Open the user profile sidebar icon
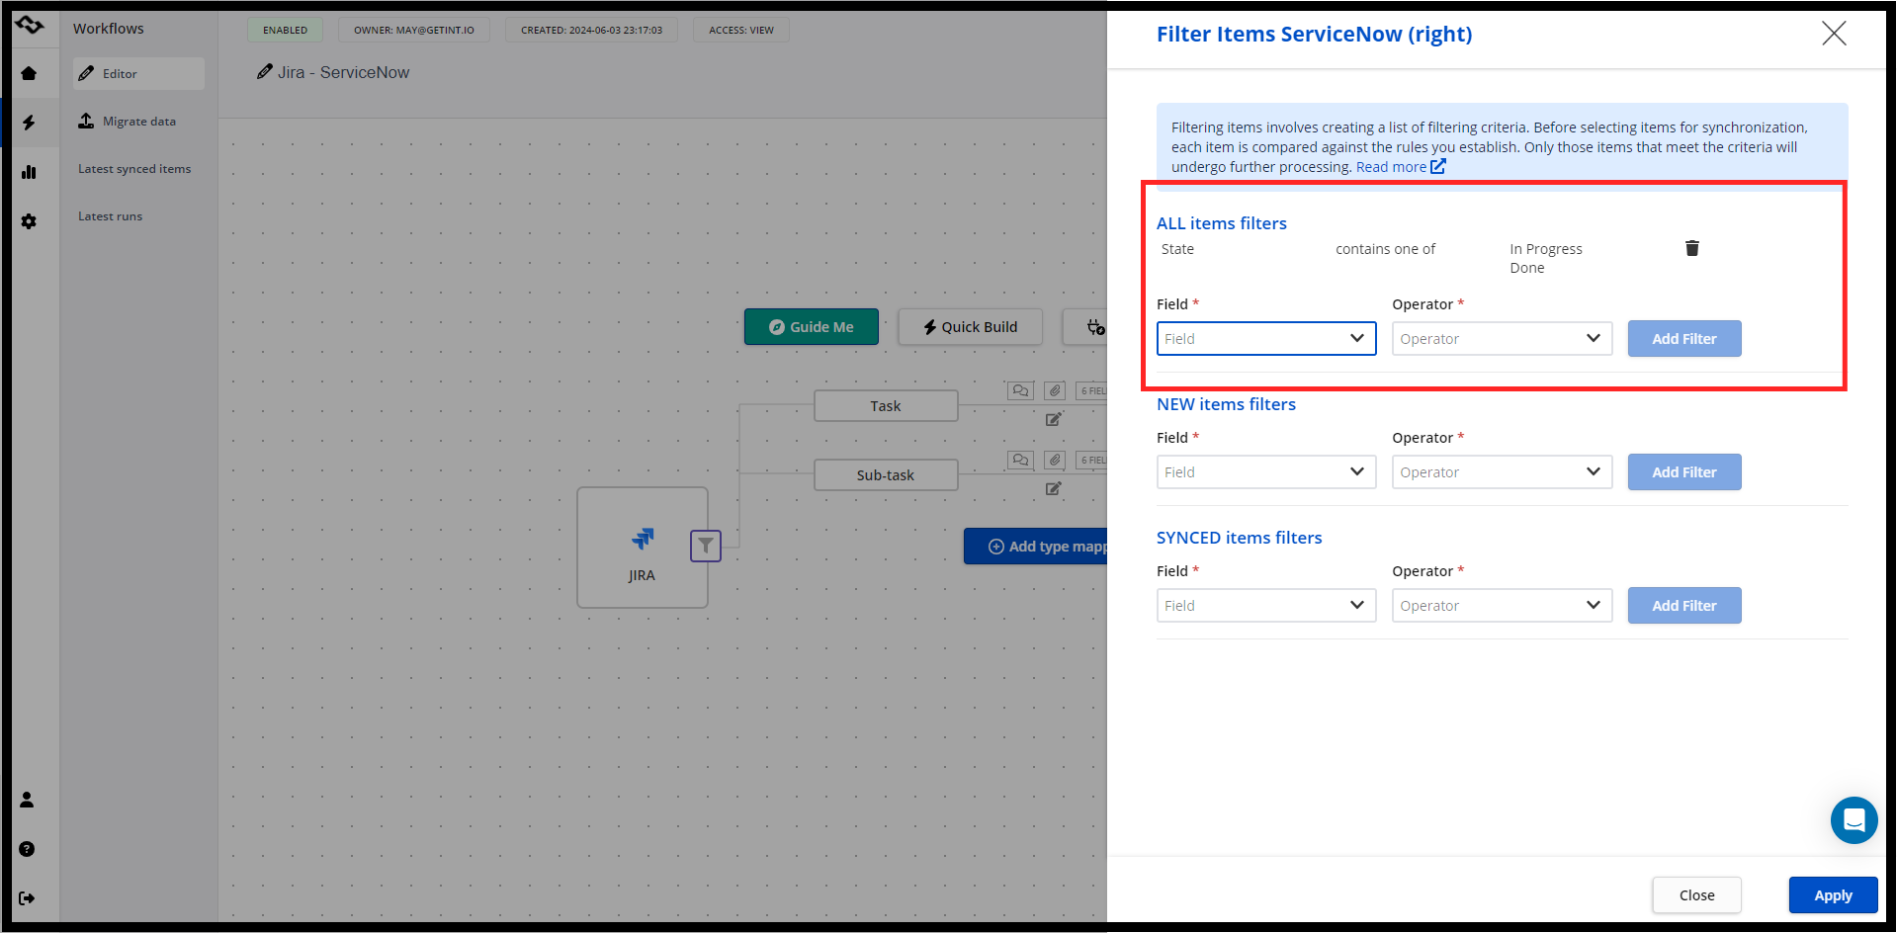The height and width of the screenshot is (933, 1897). 27,800
